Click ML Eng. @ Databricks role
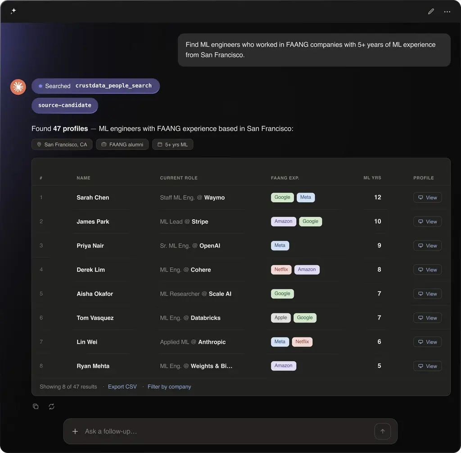This screenshot has height=453, width=461. point(190,318)
